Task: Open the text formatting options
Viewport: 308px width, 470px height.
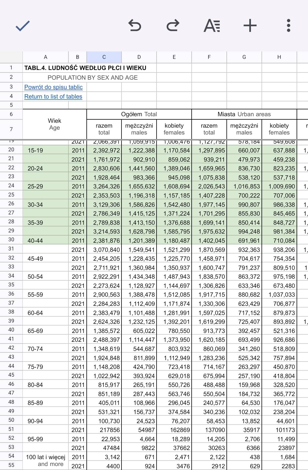Action: click(x=212, y=26)
